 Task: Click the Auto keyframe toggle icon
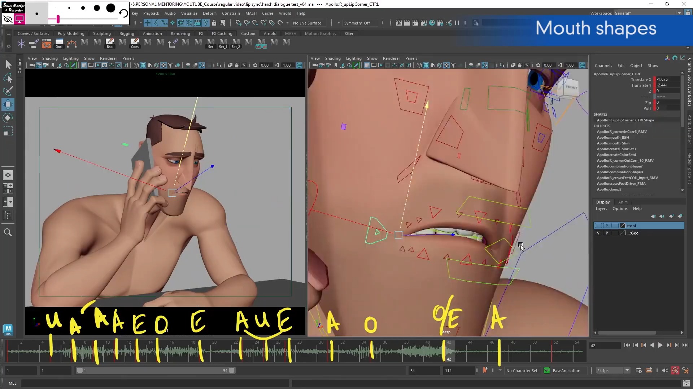click(x=675, y=370)
